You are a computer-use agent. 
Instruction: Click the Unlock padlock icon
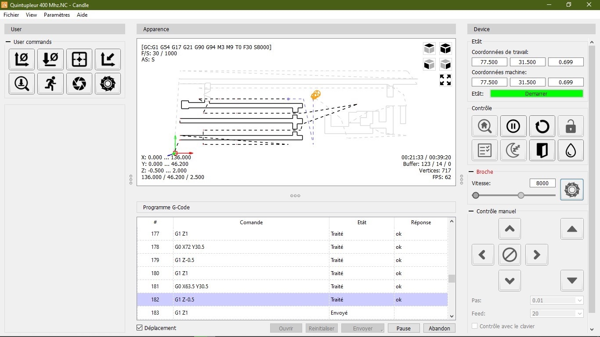click(x=571, y=127)
